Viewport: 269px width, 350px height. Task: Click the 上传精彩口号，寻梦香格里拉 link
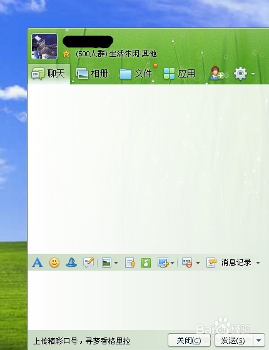click(x=81, y=341)
